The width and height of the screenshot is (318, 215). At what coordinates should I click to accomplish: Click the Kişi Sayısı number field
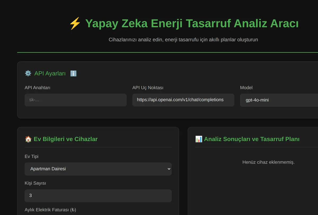(x=98, y=196)
